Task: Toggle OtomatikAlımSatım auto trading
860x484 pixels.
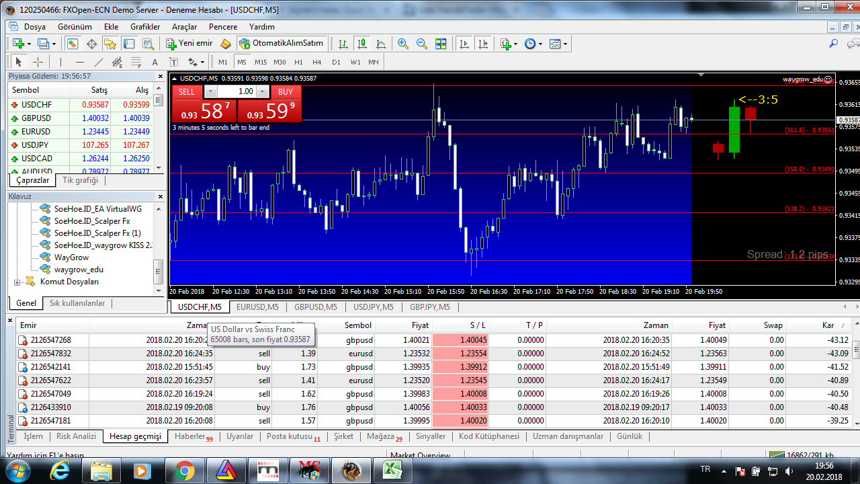Action: pos(281,44)
